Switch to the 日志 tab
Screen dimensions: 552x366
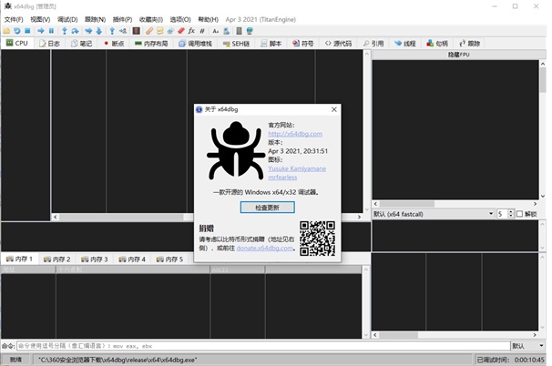click(49, 44)
